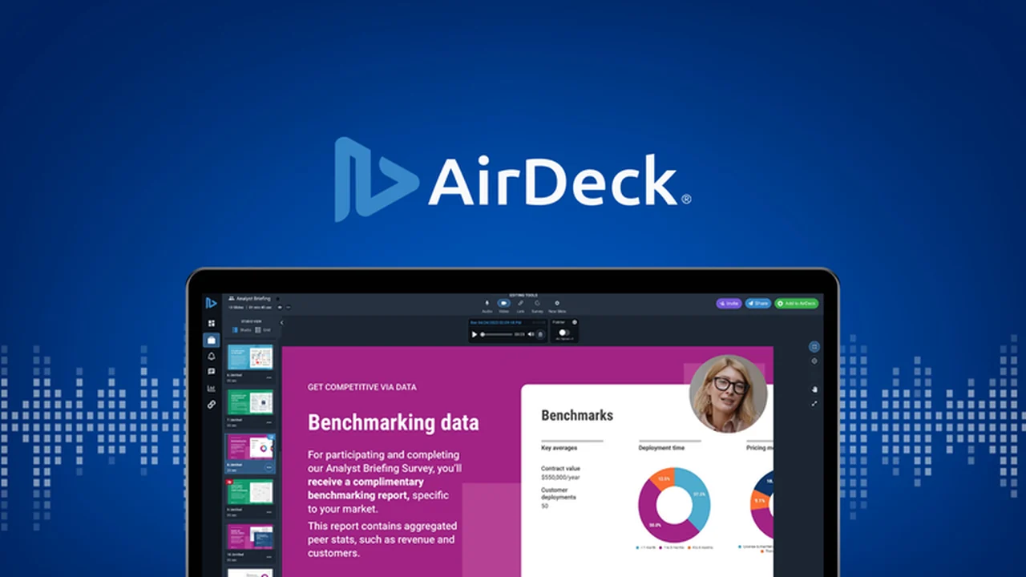
Task: Select the briefcase decks icon in the sidebar
Action: [212, 340]
